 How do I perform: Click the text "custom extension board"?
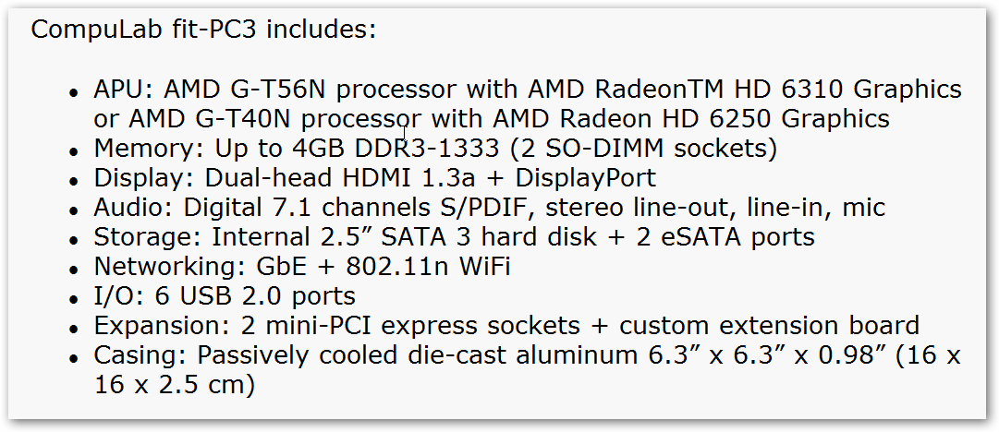pos(769,325)
